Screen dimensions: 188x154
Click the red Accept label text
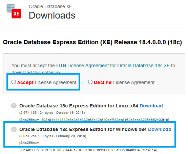pos(25,82)
